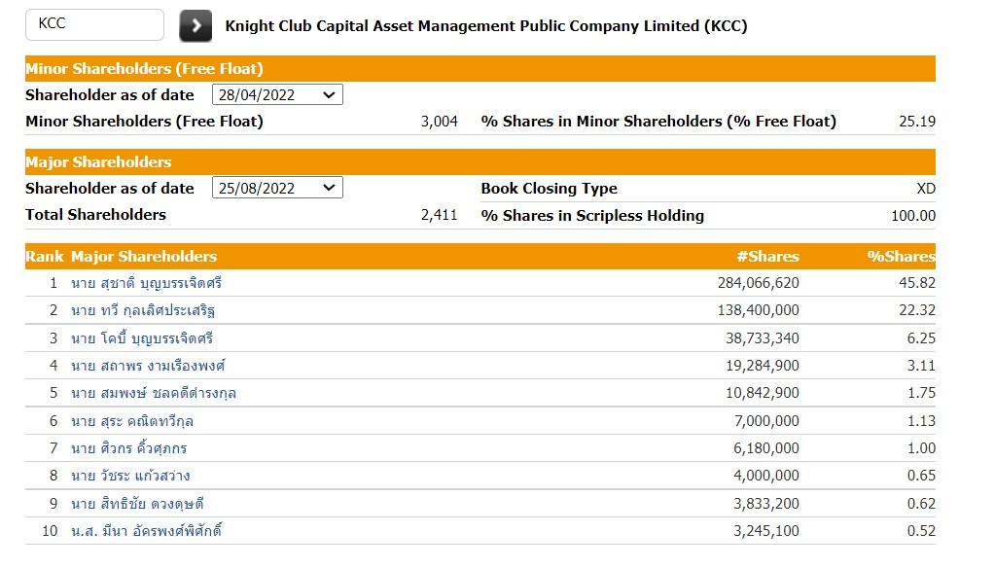This screenshot has height=568, width=995.
Task: Click the arrow search button beside KCC
Action: coord(195,25)
